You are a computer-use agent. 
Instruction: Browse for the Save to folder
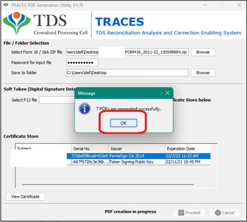[x=203, y=72]
